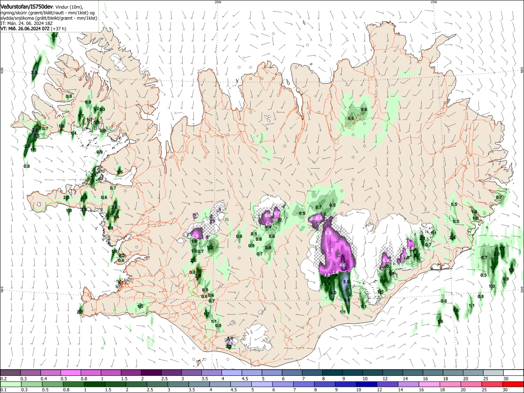Click the blue 8 swatch in lower legend row

click(325, 384)
